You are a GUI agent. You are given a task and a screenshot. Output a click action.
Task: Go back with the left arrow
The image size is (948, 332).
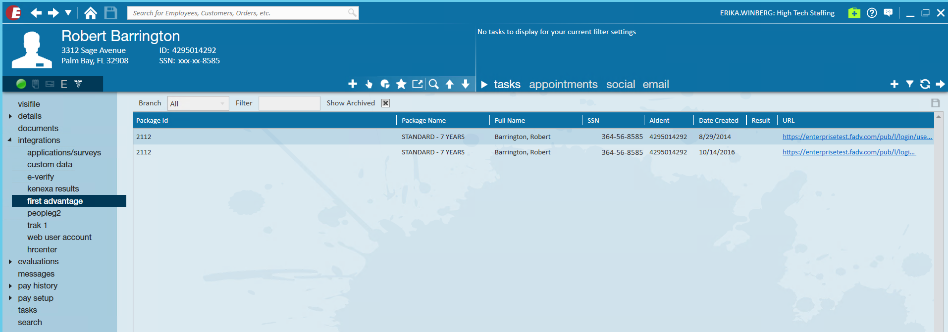[36, 13]
